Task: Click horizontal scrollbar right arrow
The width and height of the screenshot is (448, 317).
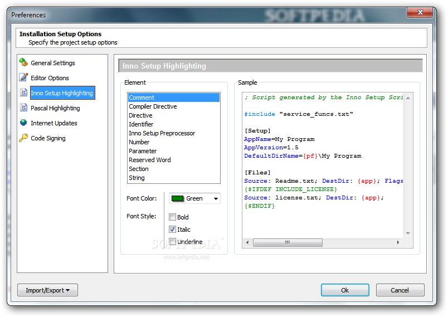Action: (x=398, y=242)
